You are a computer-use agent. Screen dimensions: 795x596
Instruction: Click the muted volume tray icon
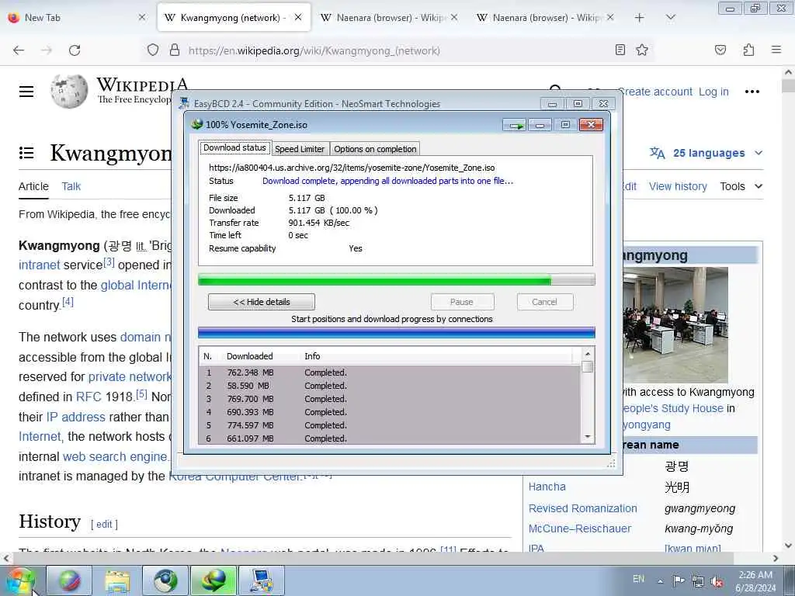[x=717, y=581]
